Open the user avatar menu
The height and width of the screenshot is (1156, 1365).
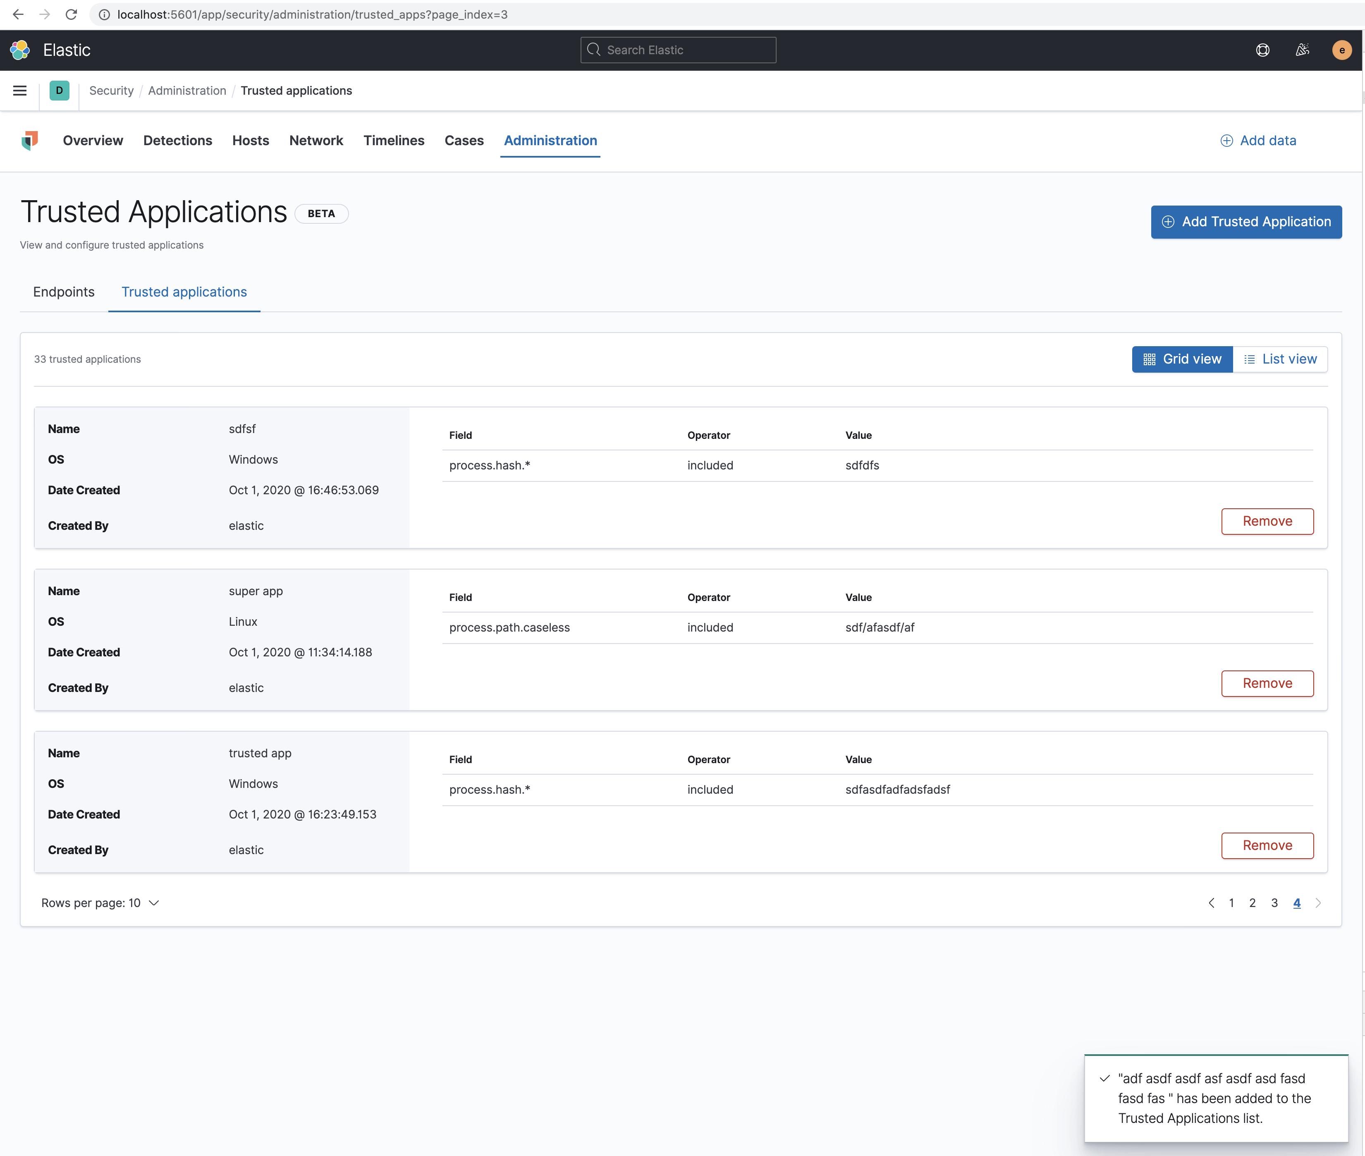tap(1341, 50)
